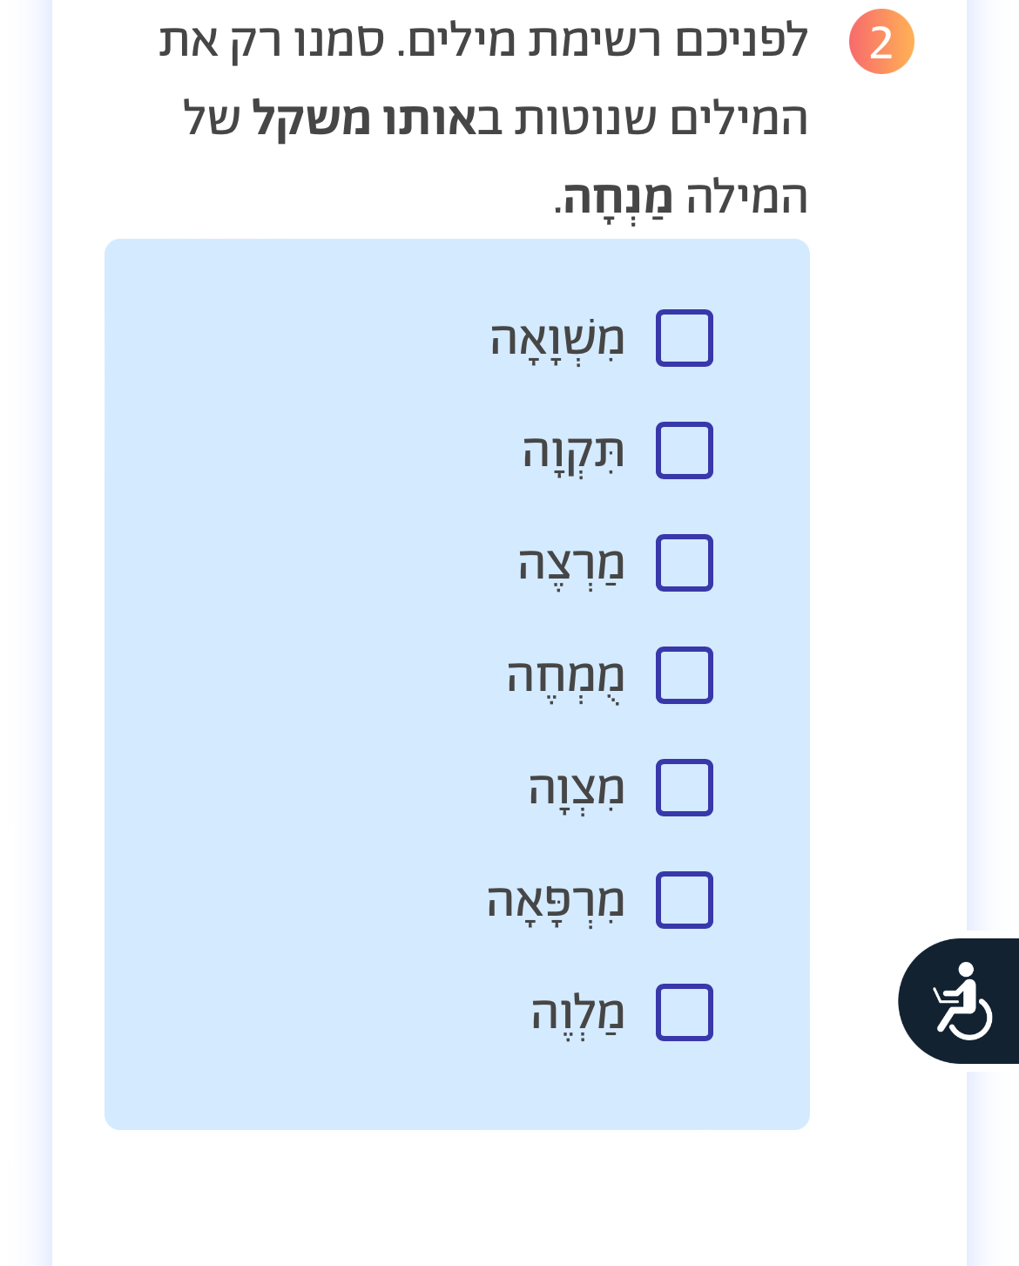This screenshot has width=1019, height=1266.
Task: Click the מִצְוָה answer label
Action: [x=577, y=789]
